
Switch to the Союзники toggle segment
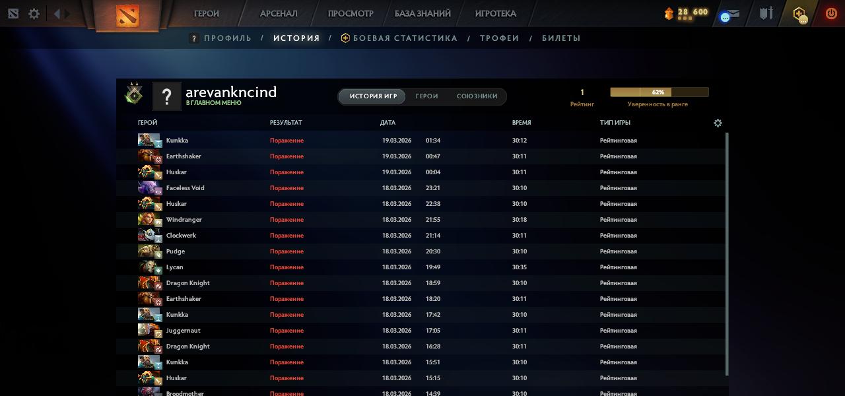(477, 96)
